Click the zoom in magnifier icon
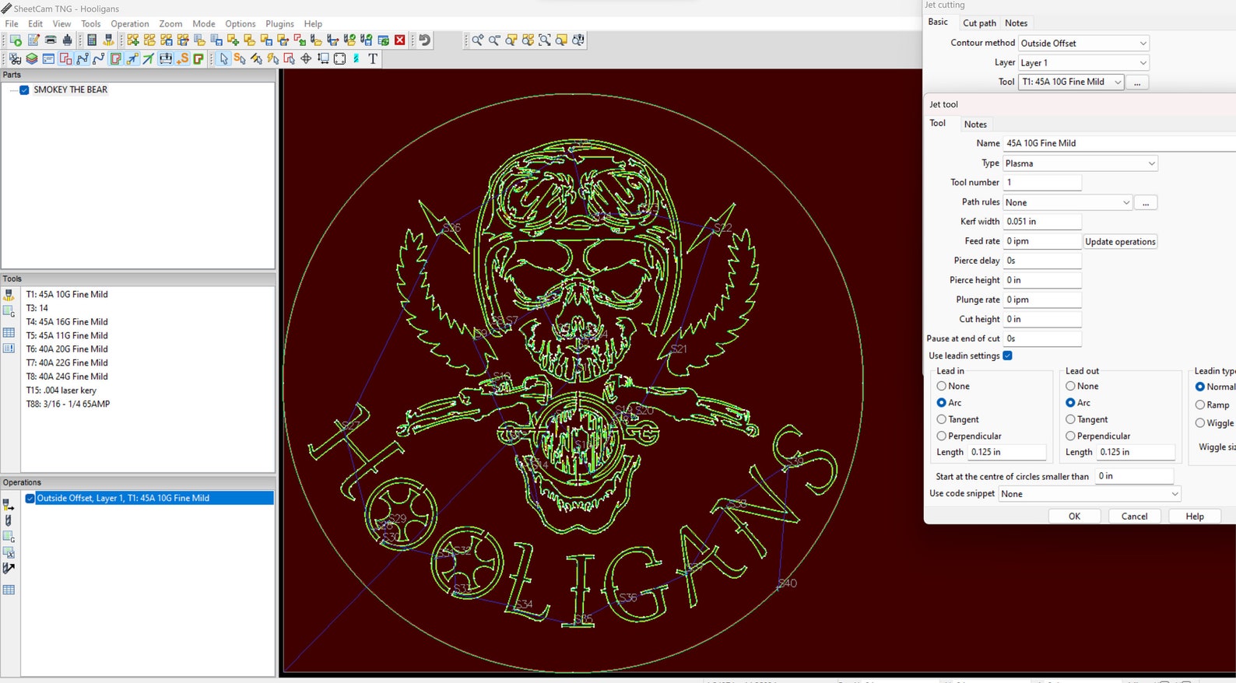Image resolution: width=1236 pixels, height=683 pixels. (477, 40)
